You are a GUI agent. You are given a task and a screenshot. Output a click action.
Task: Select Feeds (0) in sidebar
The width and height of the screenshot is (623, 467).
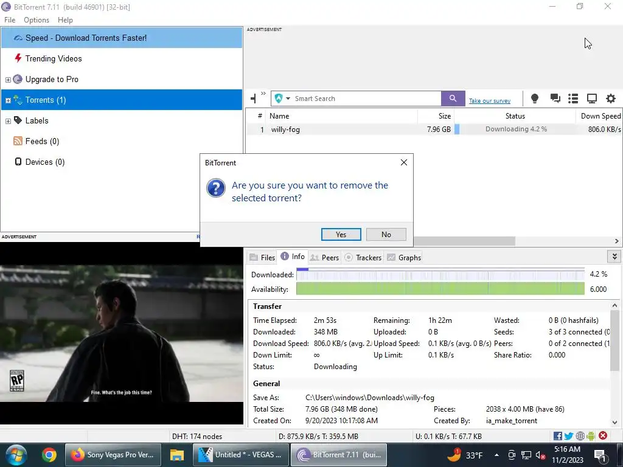tap(42, 141)
